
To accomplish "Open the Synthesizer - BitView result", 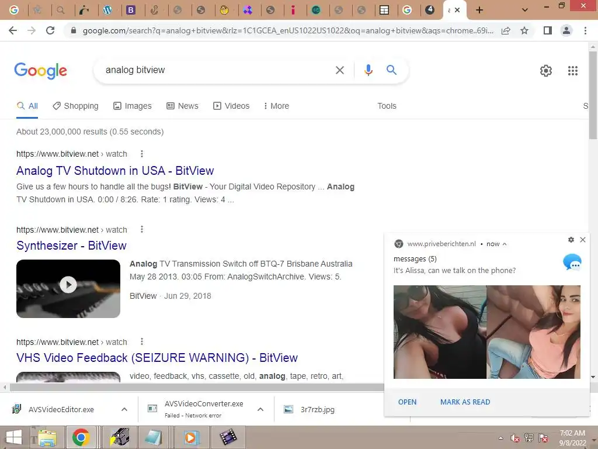I will point(71,246).
